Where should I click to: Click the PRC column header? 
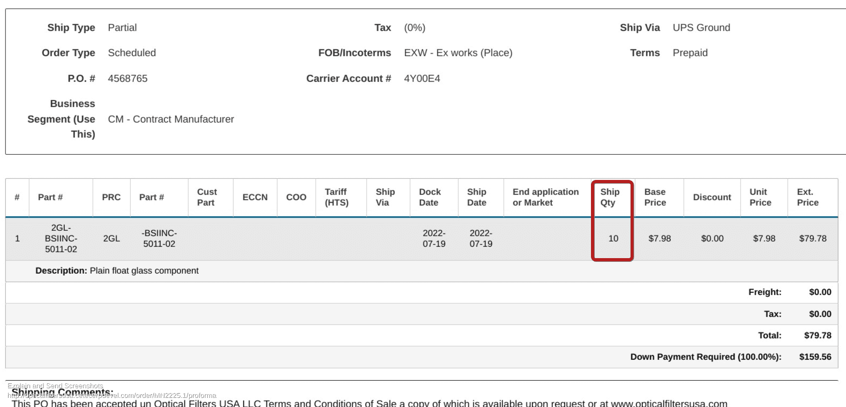point(111,197)
